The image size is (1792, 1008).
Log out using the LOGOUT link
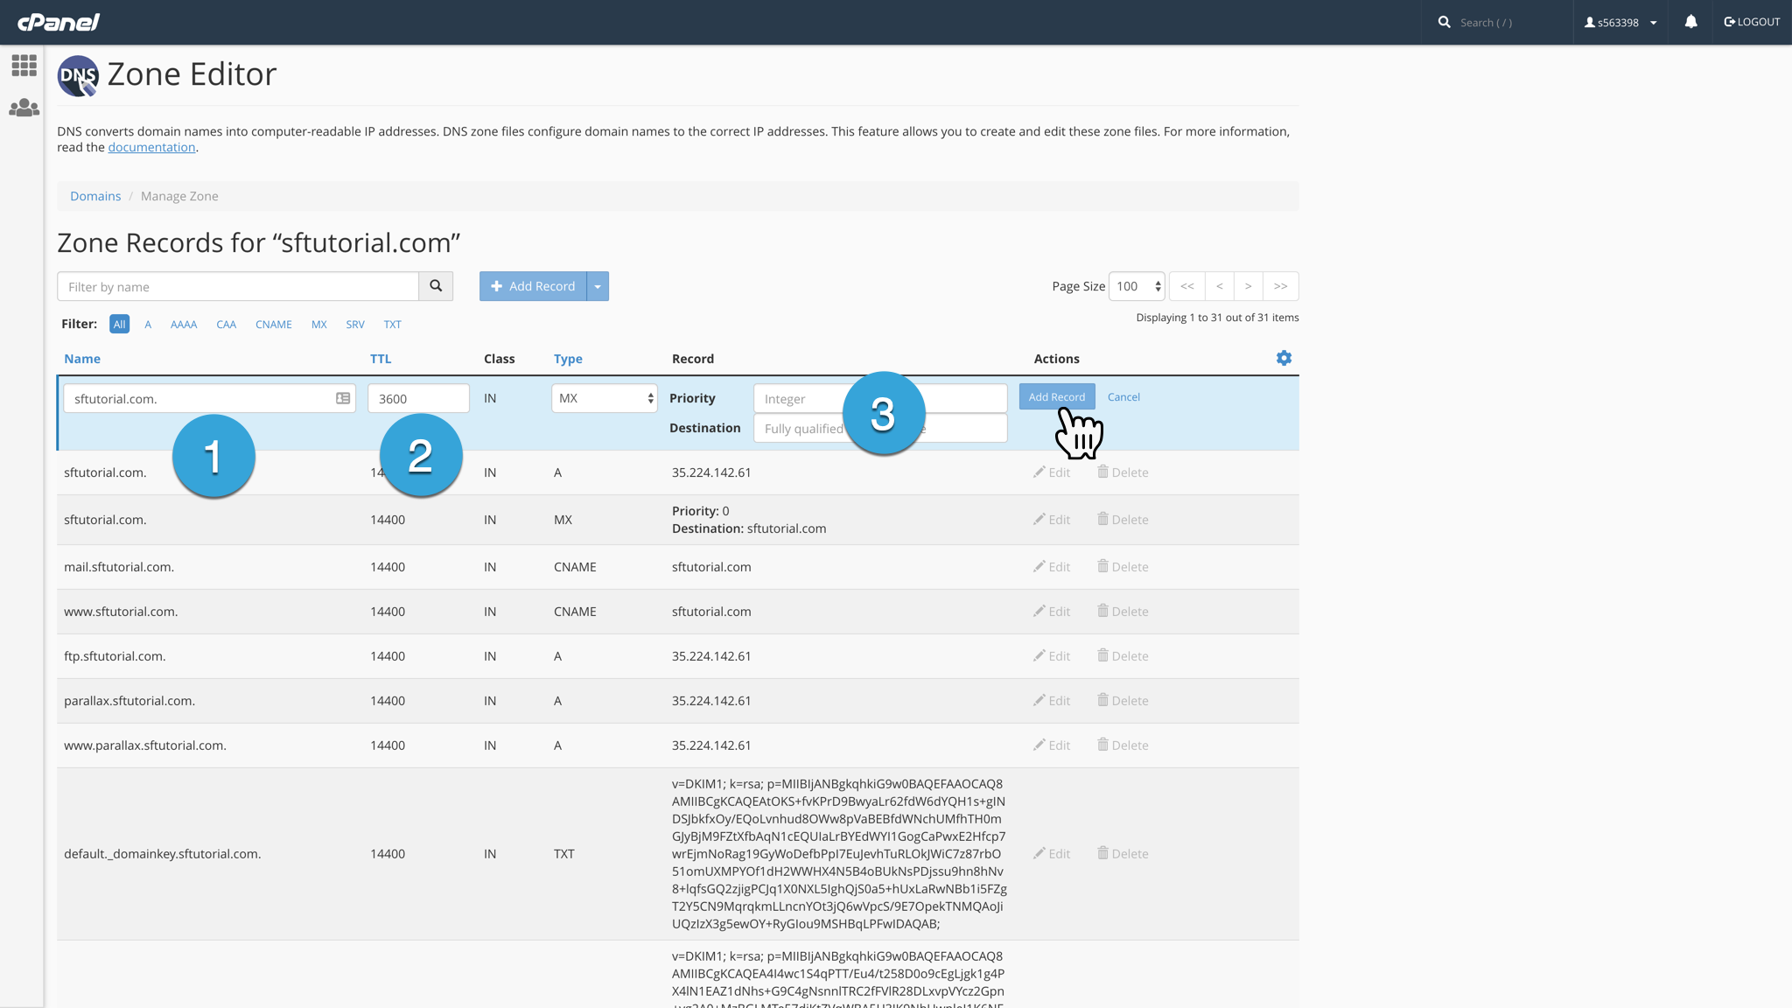click(1752, 22)
